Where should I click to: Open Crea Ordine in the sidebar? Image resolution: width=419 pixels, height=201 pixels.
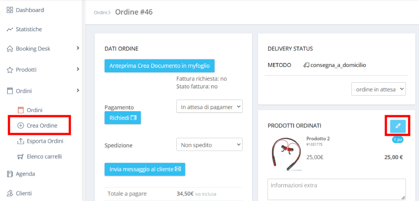[42, 126]
